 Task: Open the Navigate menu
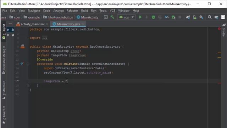34,11
